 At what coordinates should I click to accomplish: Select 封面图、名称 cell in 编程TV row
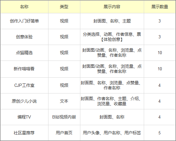tap(112, 117)
